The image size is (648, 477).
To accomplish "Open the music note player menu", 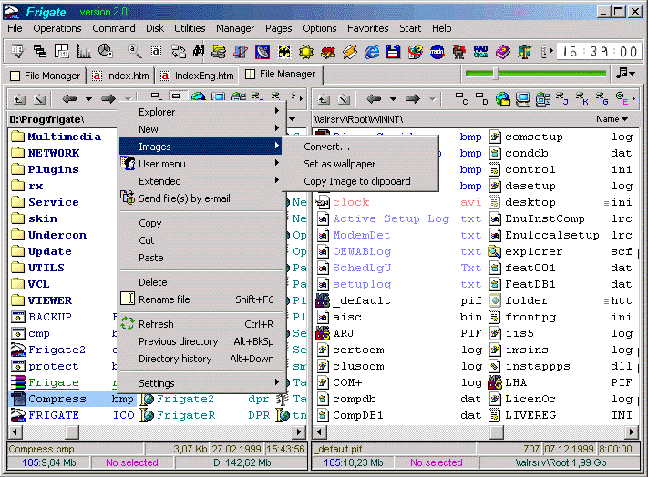I will coord(625,74).
